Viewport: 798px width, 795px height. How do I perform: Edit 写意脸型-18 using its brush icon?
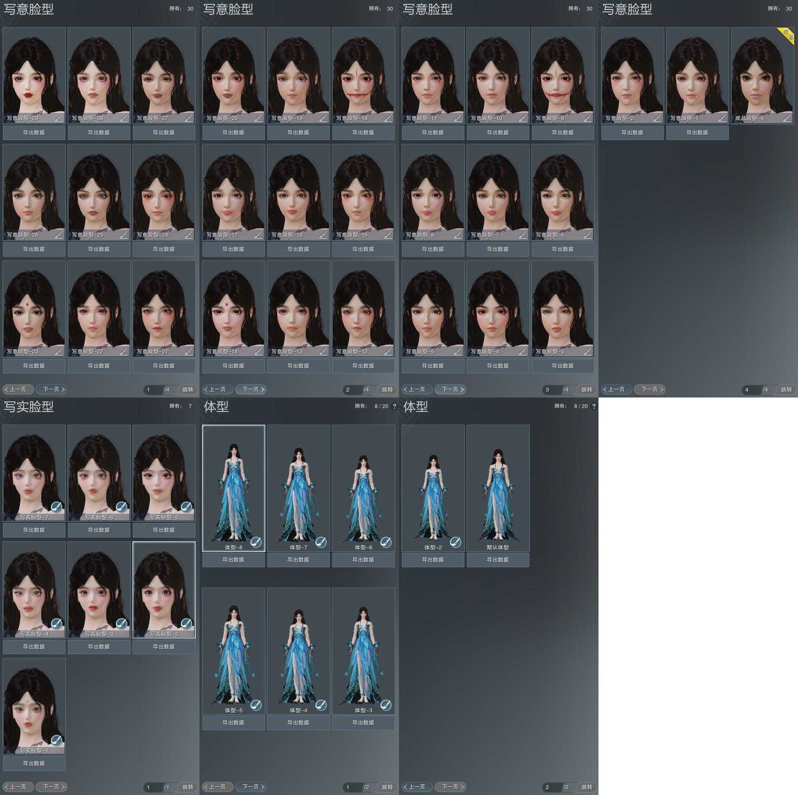388,118
